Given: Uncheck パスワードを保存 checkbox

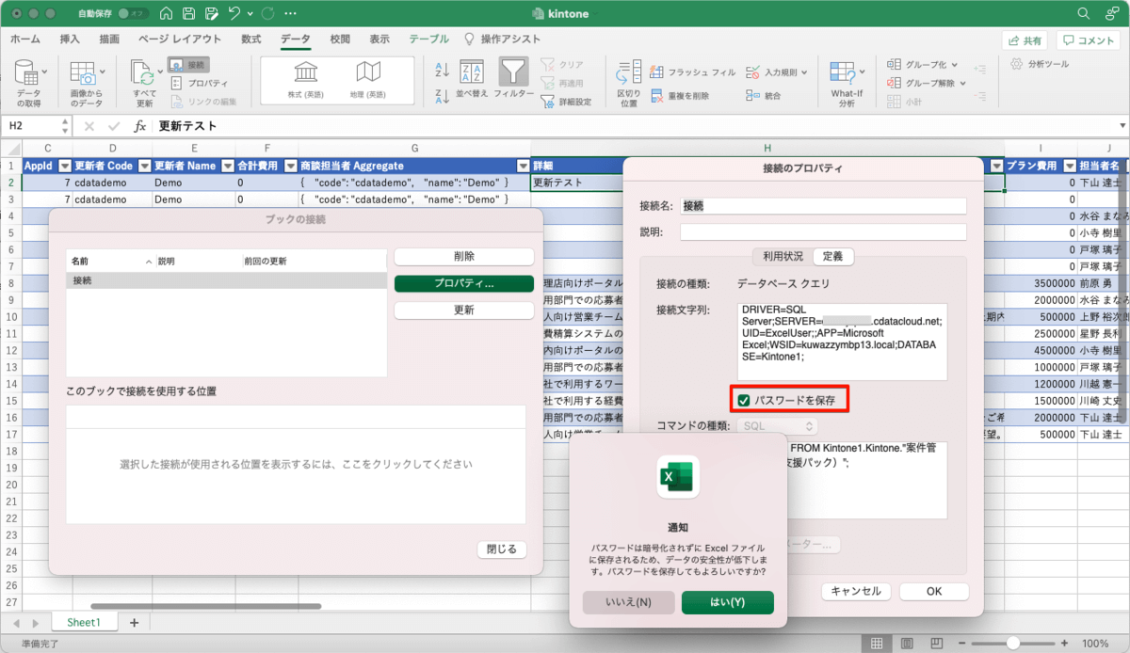Looking at the screenshot, I should (x=744, y=400).
